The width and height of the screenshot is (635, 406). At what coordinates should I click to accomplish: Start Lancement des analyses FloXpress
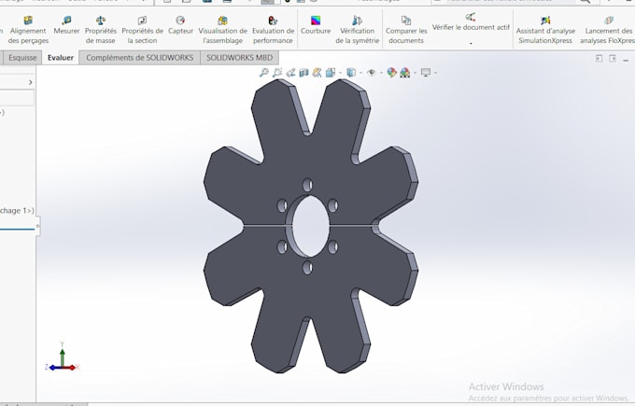coord(607,30)
